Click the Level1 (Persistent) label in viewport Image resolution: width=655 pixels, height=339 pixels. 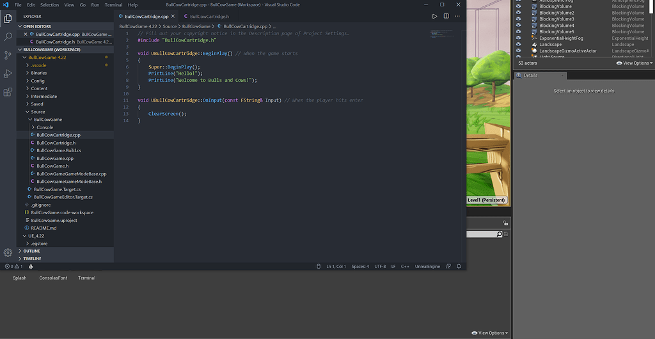487,200
